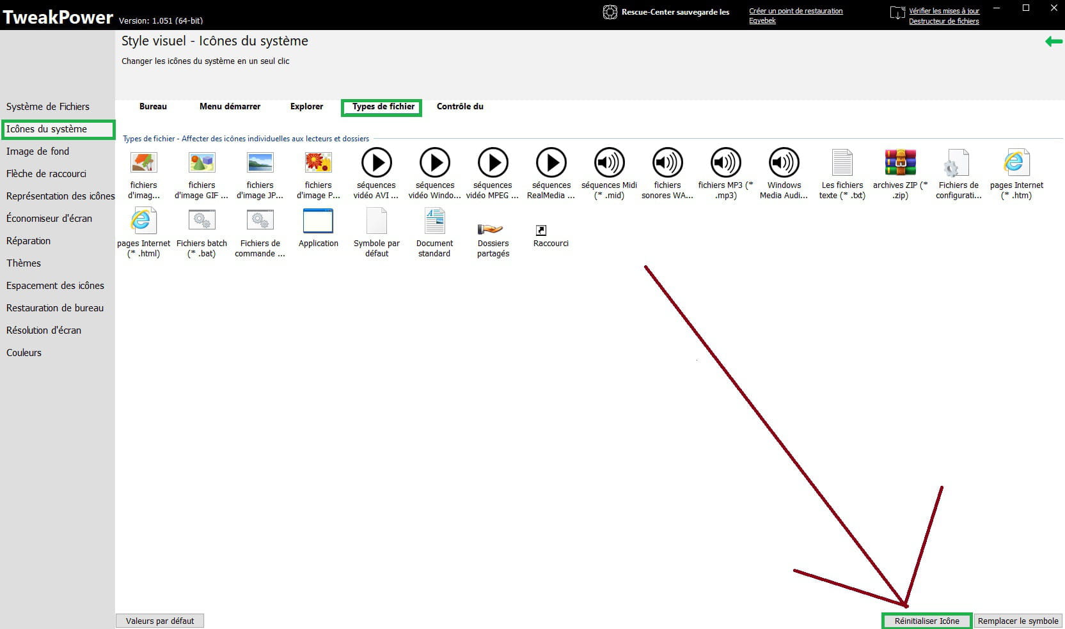Click the Remplacer le symbole button

click(x=1018, y=621)
